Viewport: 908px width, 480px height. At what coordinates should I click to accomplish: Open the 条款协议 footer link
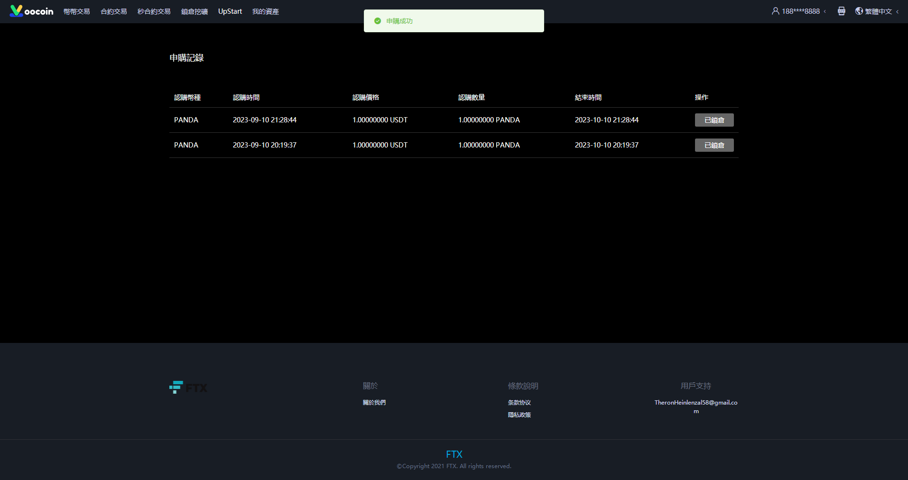pos(519,402)
